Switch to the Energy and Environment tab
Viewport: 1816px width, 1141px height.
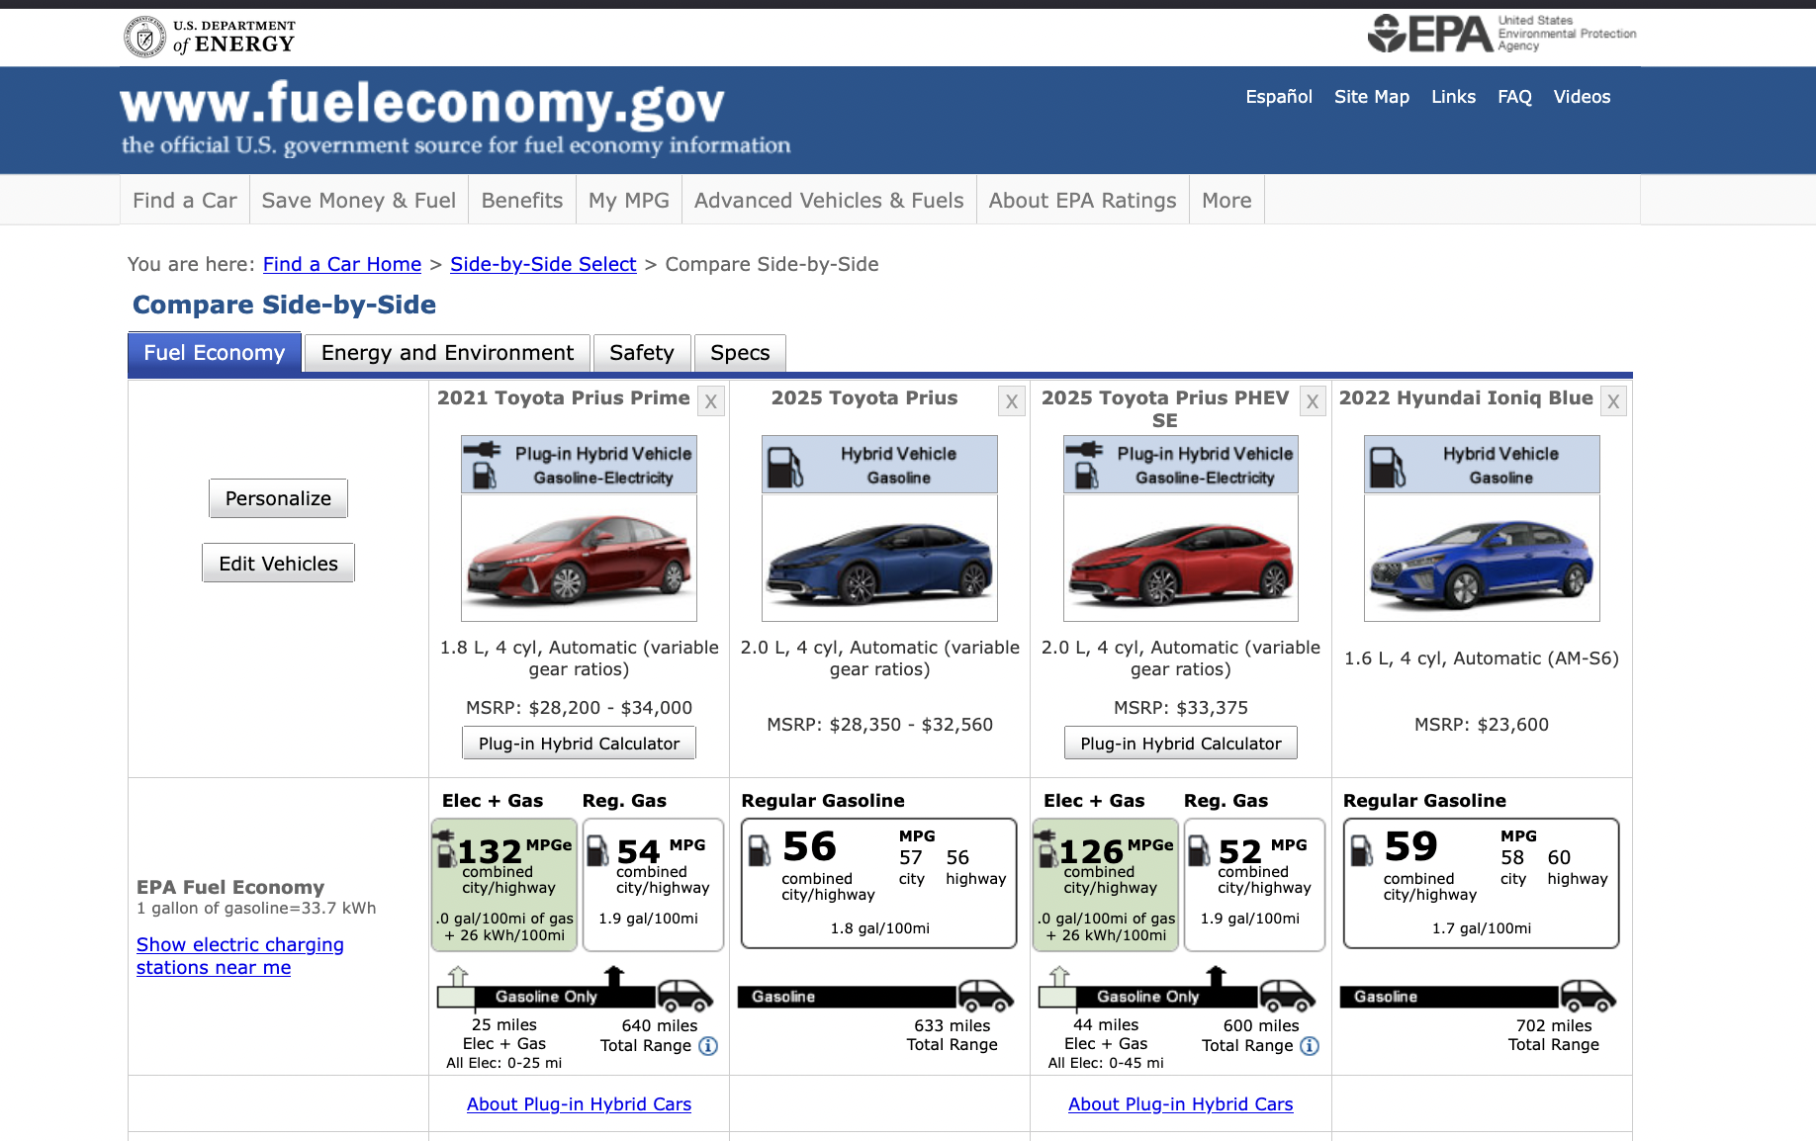pyautogui.click(x=446, y=352)
